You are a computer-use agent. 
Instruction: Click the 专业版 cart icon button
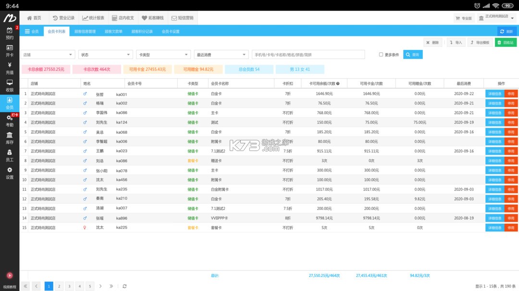(x=463, y=18)
